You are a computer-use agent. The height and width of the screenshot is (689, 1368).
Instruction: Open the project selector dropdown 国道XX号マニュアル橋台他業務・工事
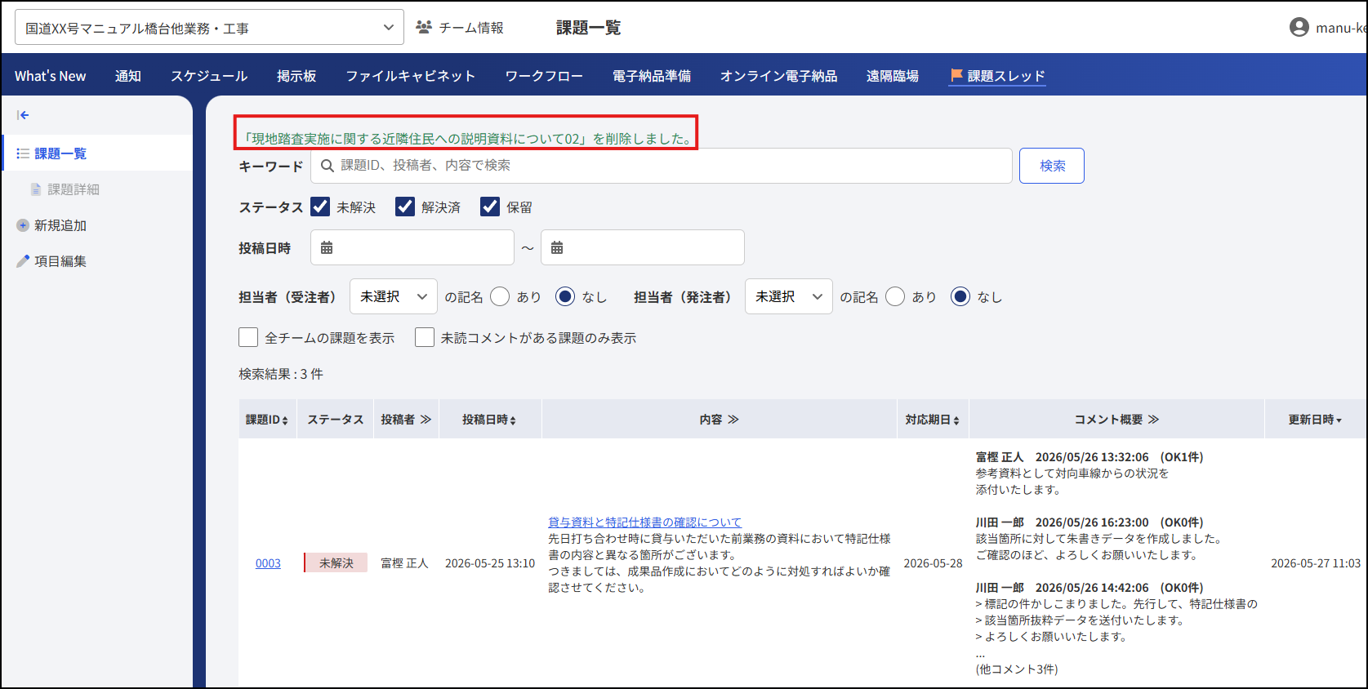click(x=209, y=27)
